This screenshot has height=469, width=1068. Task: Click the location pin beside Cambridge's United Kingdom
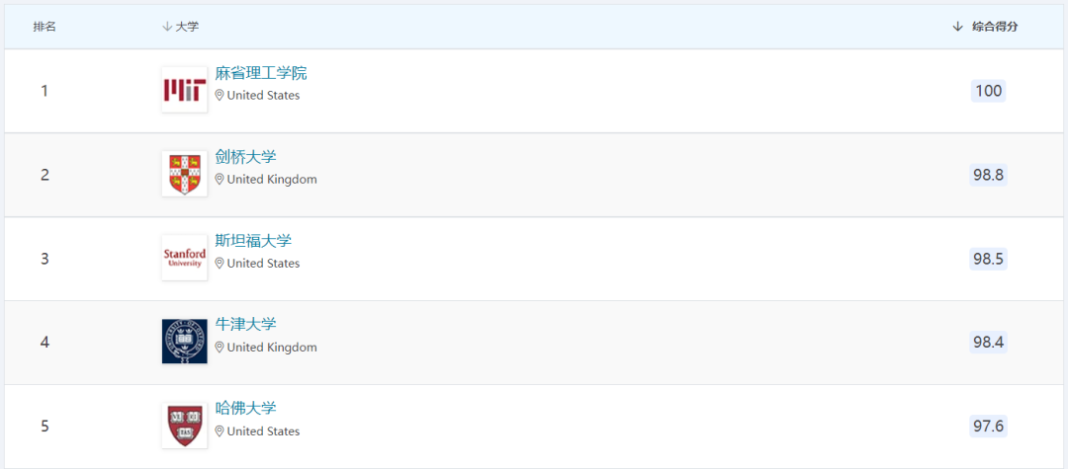click(220, 180)
